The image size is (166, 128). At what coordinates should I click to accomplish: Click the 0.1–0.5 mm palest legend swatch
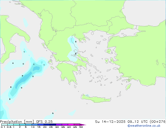tap(4, 125)
